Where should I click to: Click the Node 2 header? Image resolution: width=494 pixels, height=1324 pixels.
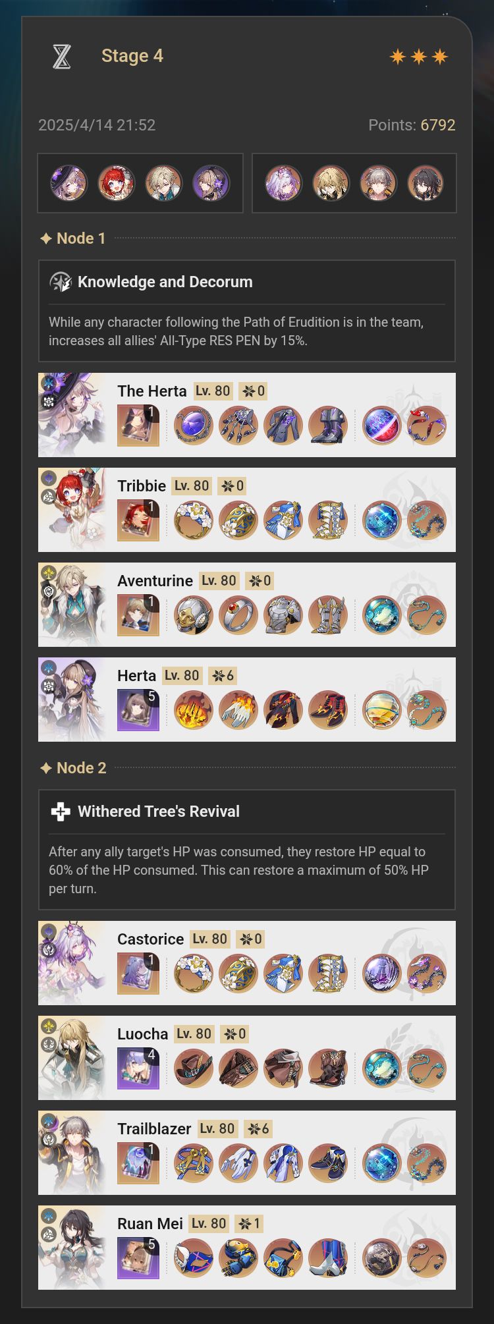point(73,768)
